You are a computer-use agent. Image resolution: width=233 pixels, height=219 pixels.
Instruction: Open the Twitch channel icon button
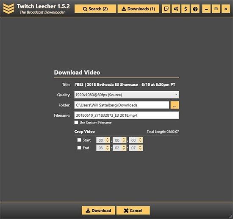pos(166,9)
